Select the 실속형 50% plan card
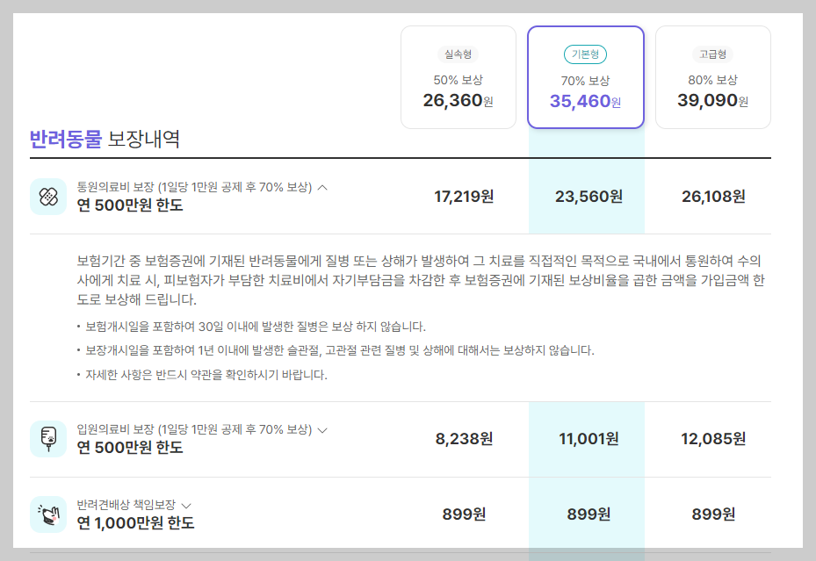Image resolution: width=816 pixels, height=561 pixels. pos(458,77)
